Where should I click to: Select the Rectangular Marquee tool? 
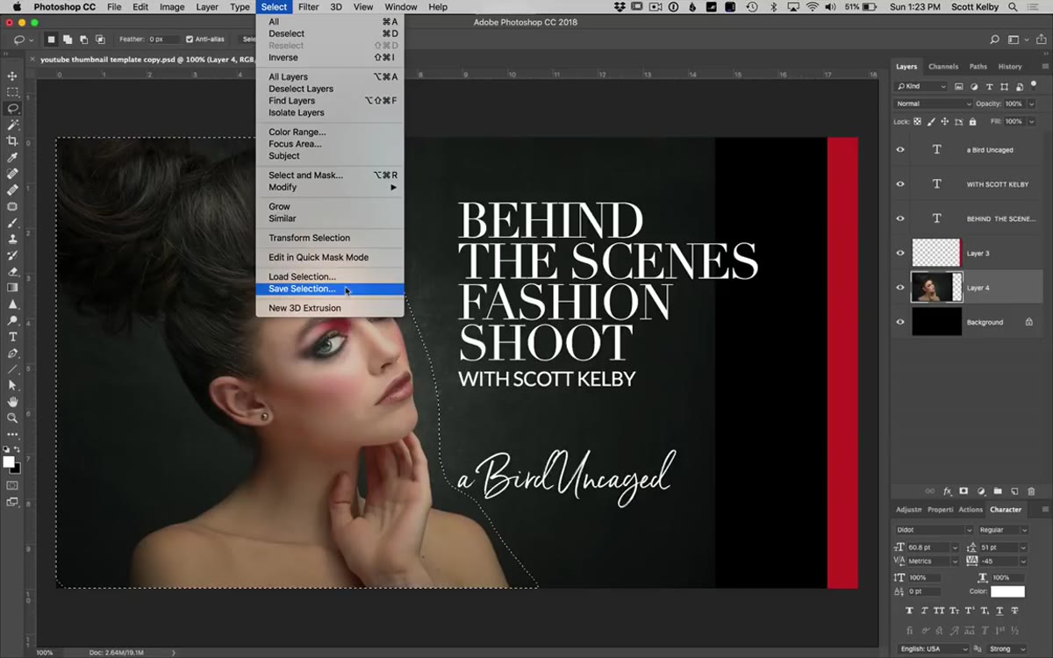(12, 92)
